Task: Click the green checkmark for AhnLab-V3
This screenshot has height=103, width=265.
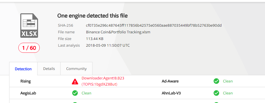Action: (216, 93)
